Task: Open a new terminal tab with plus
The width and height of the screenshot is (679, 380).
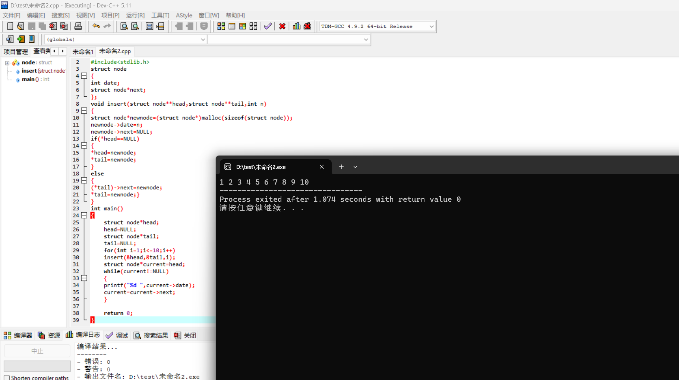Action: pyautogui.click(x=341, y=167)
